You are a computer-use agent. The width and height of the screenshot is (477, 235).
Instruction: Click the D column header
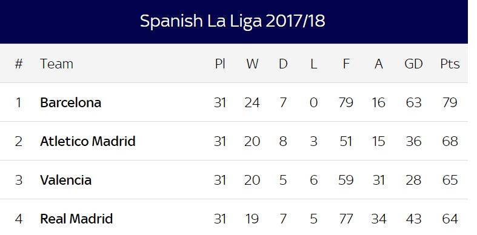(283, 64)
